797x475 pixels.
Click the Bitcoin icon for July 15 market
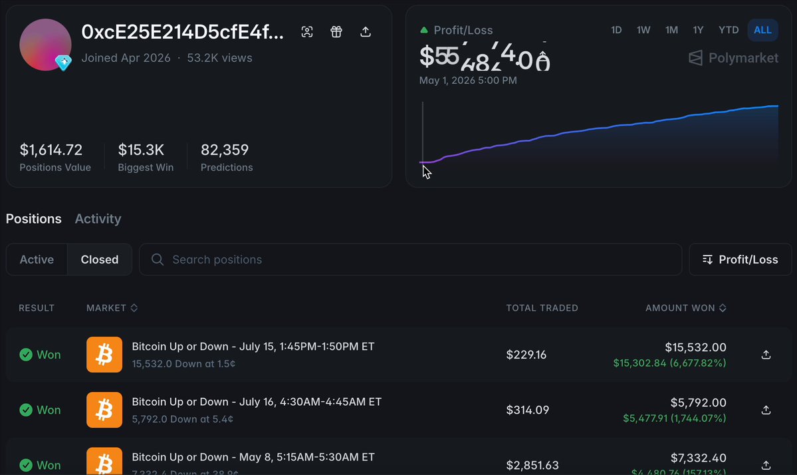tap(104, 355)
